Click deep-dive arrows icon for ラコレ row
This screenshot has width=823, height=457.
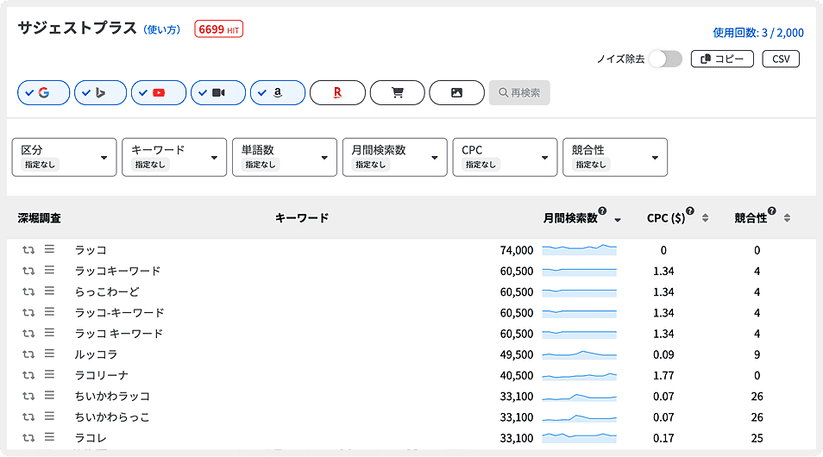coord(28,438)
